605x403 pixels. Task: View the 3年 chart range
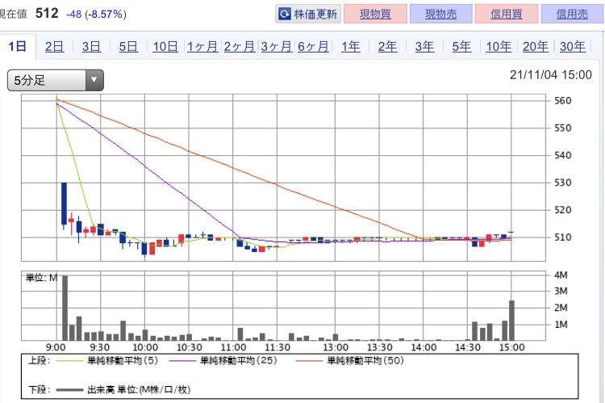pos(424,47)
